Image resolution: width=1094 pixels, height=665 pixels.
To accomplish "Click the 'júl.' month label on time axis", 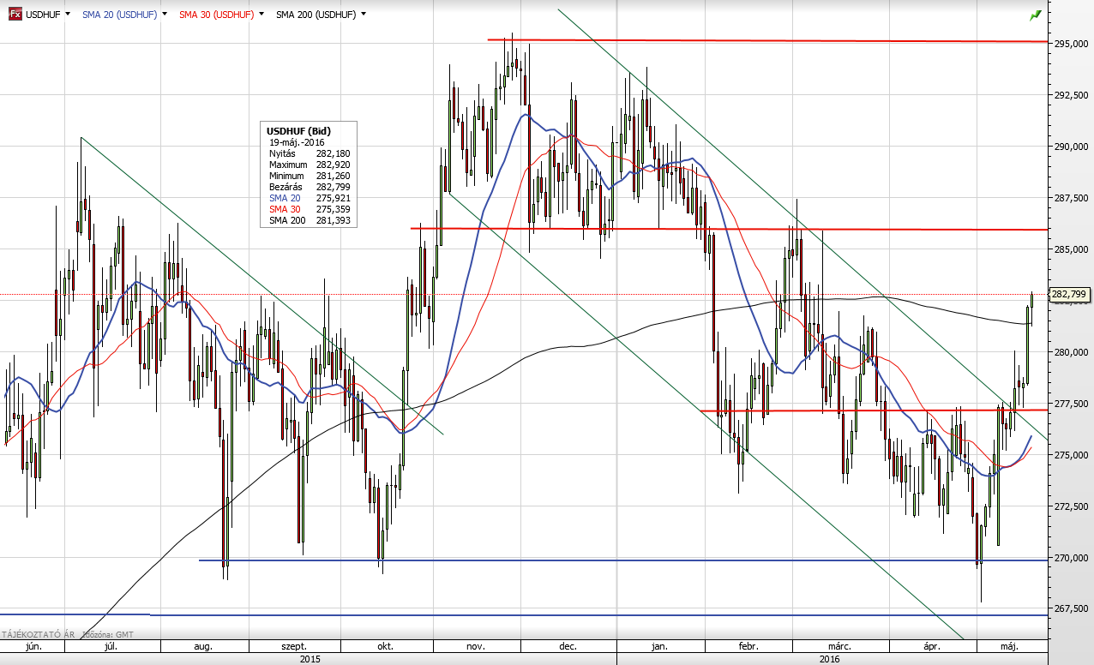I will click(111, 646).
